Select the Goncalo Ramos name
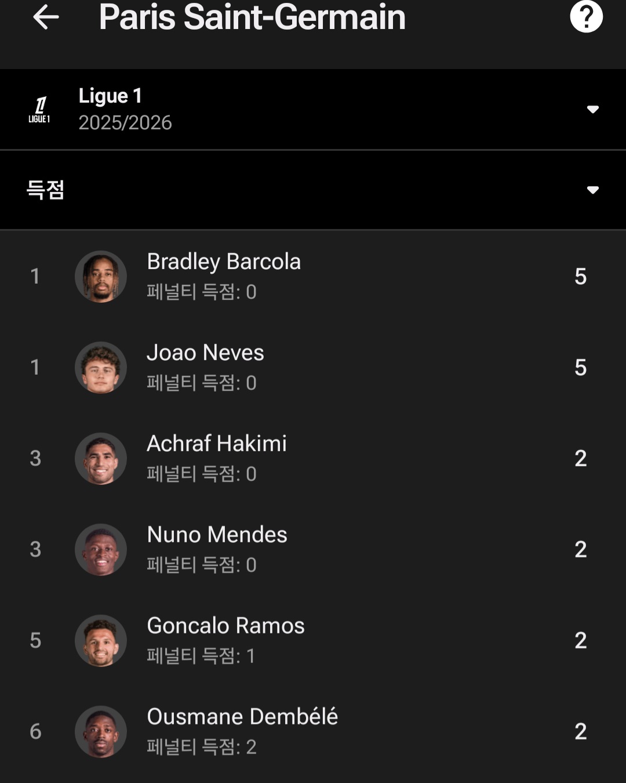 pyautogui.click(x=225, y=626)
